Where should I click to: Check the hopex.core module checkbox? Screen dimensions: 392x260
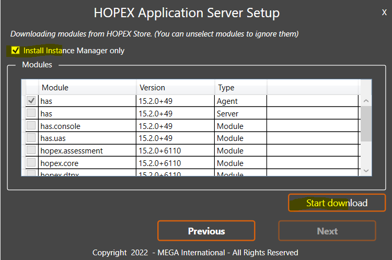pyautogui.click(x=31, y=163)
